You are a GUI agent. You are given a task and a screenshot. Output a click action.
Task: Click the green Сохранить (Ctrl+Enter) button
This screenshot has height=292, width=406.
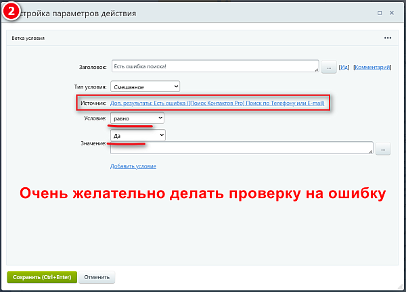pos(42,277)
